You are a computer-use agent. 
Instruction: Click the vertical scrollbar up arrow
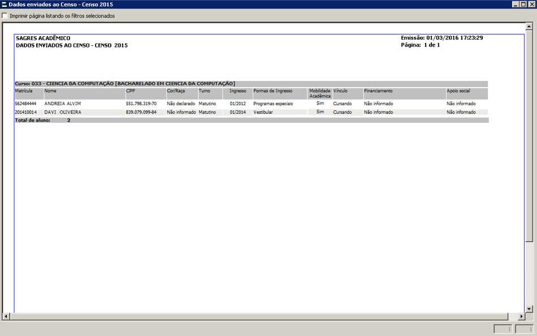point(529,25)
